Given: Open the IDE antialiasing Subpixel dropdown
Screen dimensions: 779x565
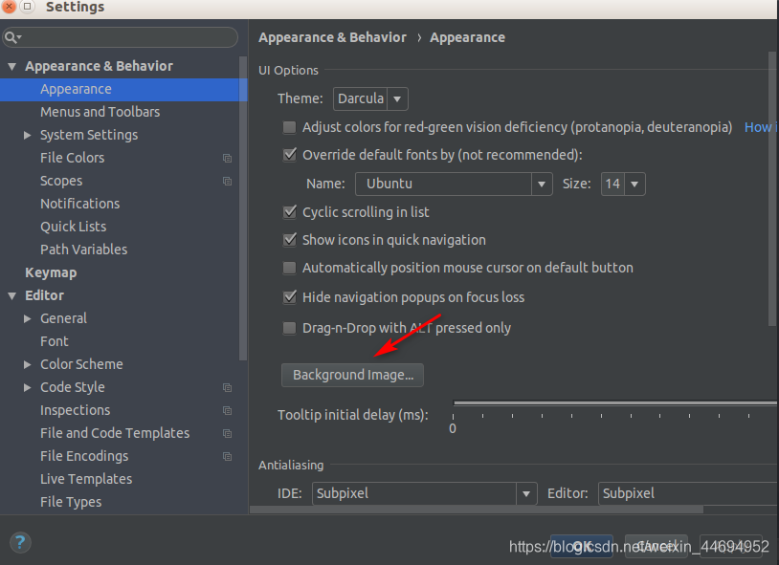Looking at the screenshot, I should click(424, 493).
